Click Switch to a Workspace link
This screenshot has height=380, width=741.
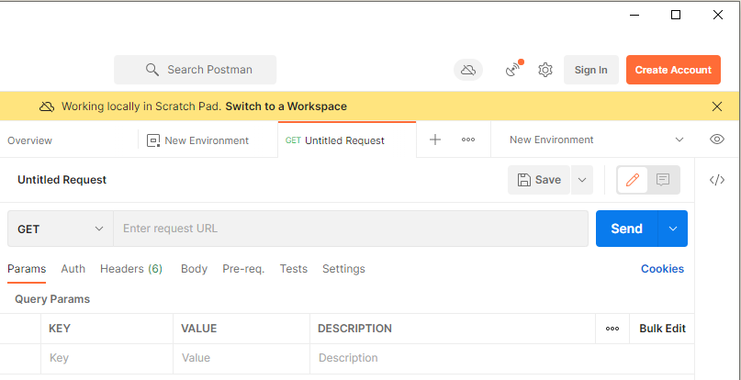click(286, 106)
